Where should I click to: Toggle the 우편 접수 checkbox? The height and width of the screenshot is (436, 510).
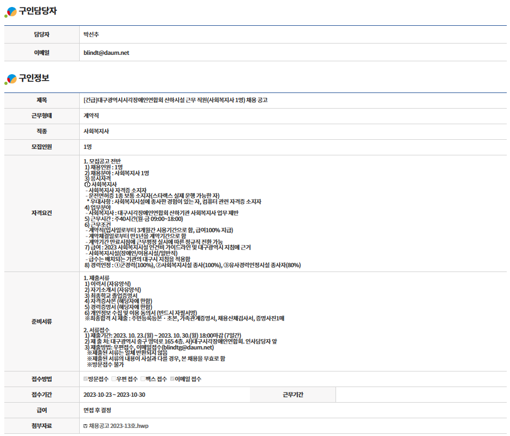(x=114, y=379)
